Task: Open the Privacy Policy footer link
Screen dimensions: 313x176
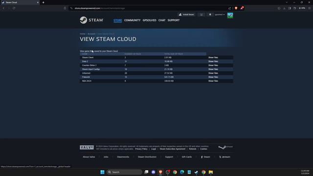Action: [x=141, y=149]
